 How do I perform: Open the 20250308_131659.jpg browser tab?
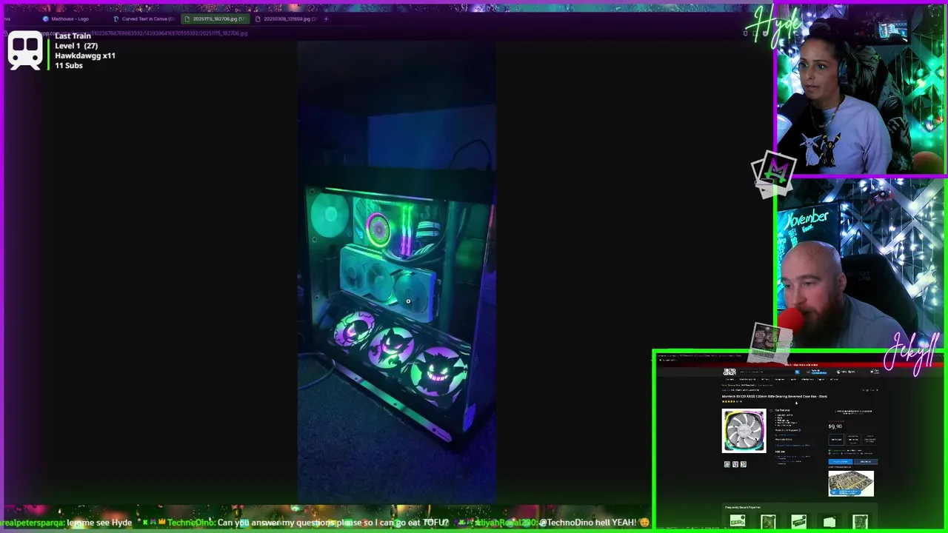[x=286, y=19]
